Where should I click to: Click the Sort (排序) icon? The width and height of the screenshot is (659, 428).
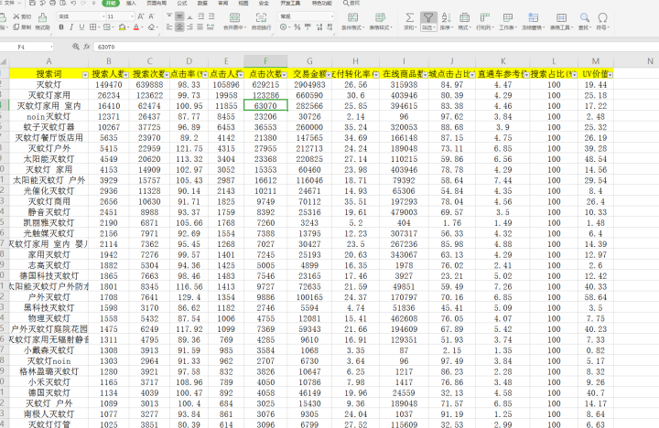coord(448,17)
